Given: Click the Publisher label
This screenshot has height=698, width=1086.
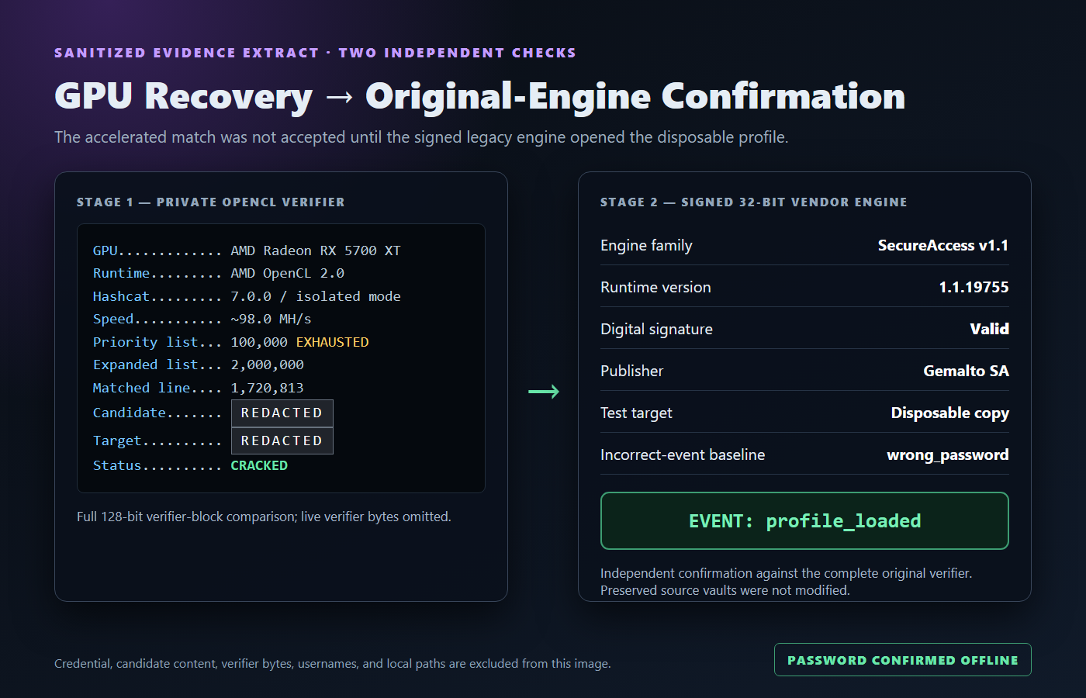Looking at the screenshot, I should [631, 371].
